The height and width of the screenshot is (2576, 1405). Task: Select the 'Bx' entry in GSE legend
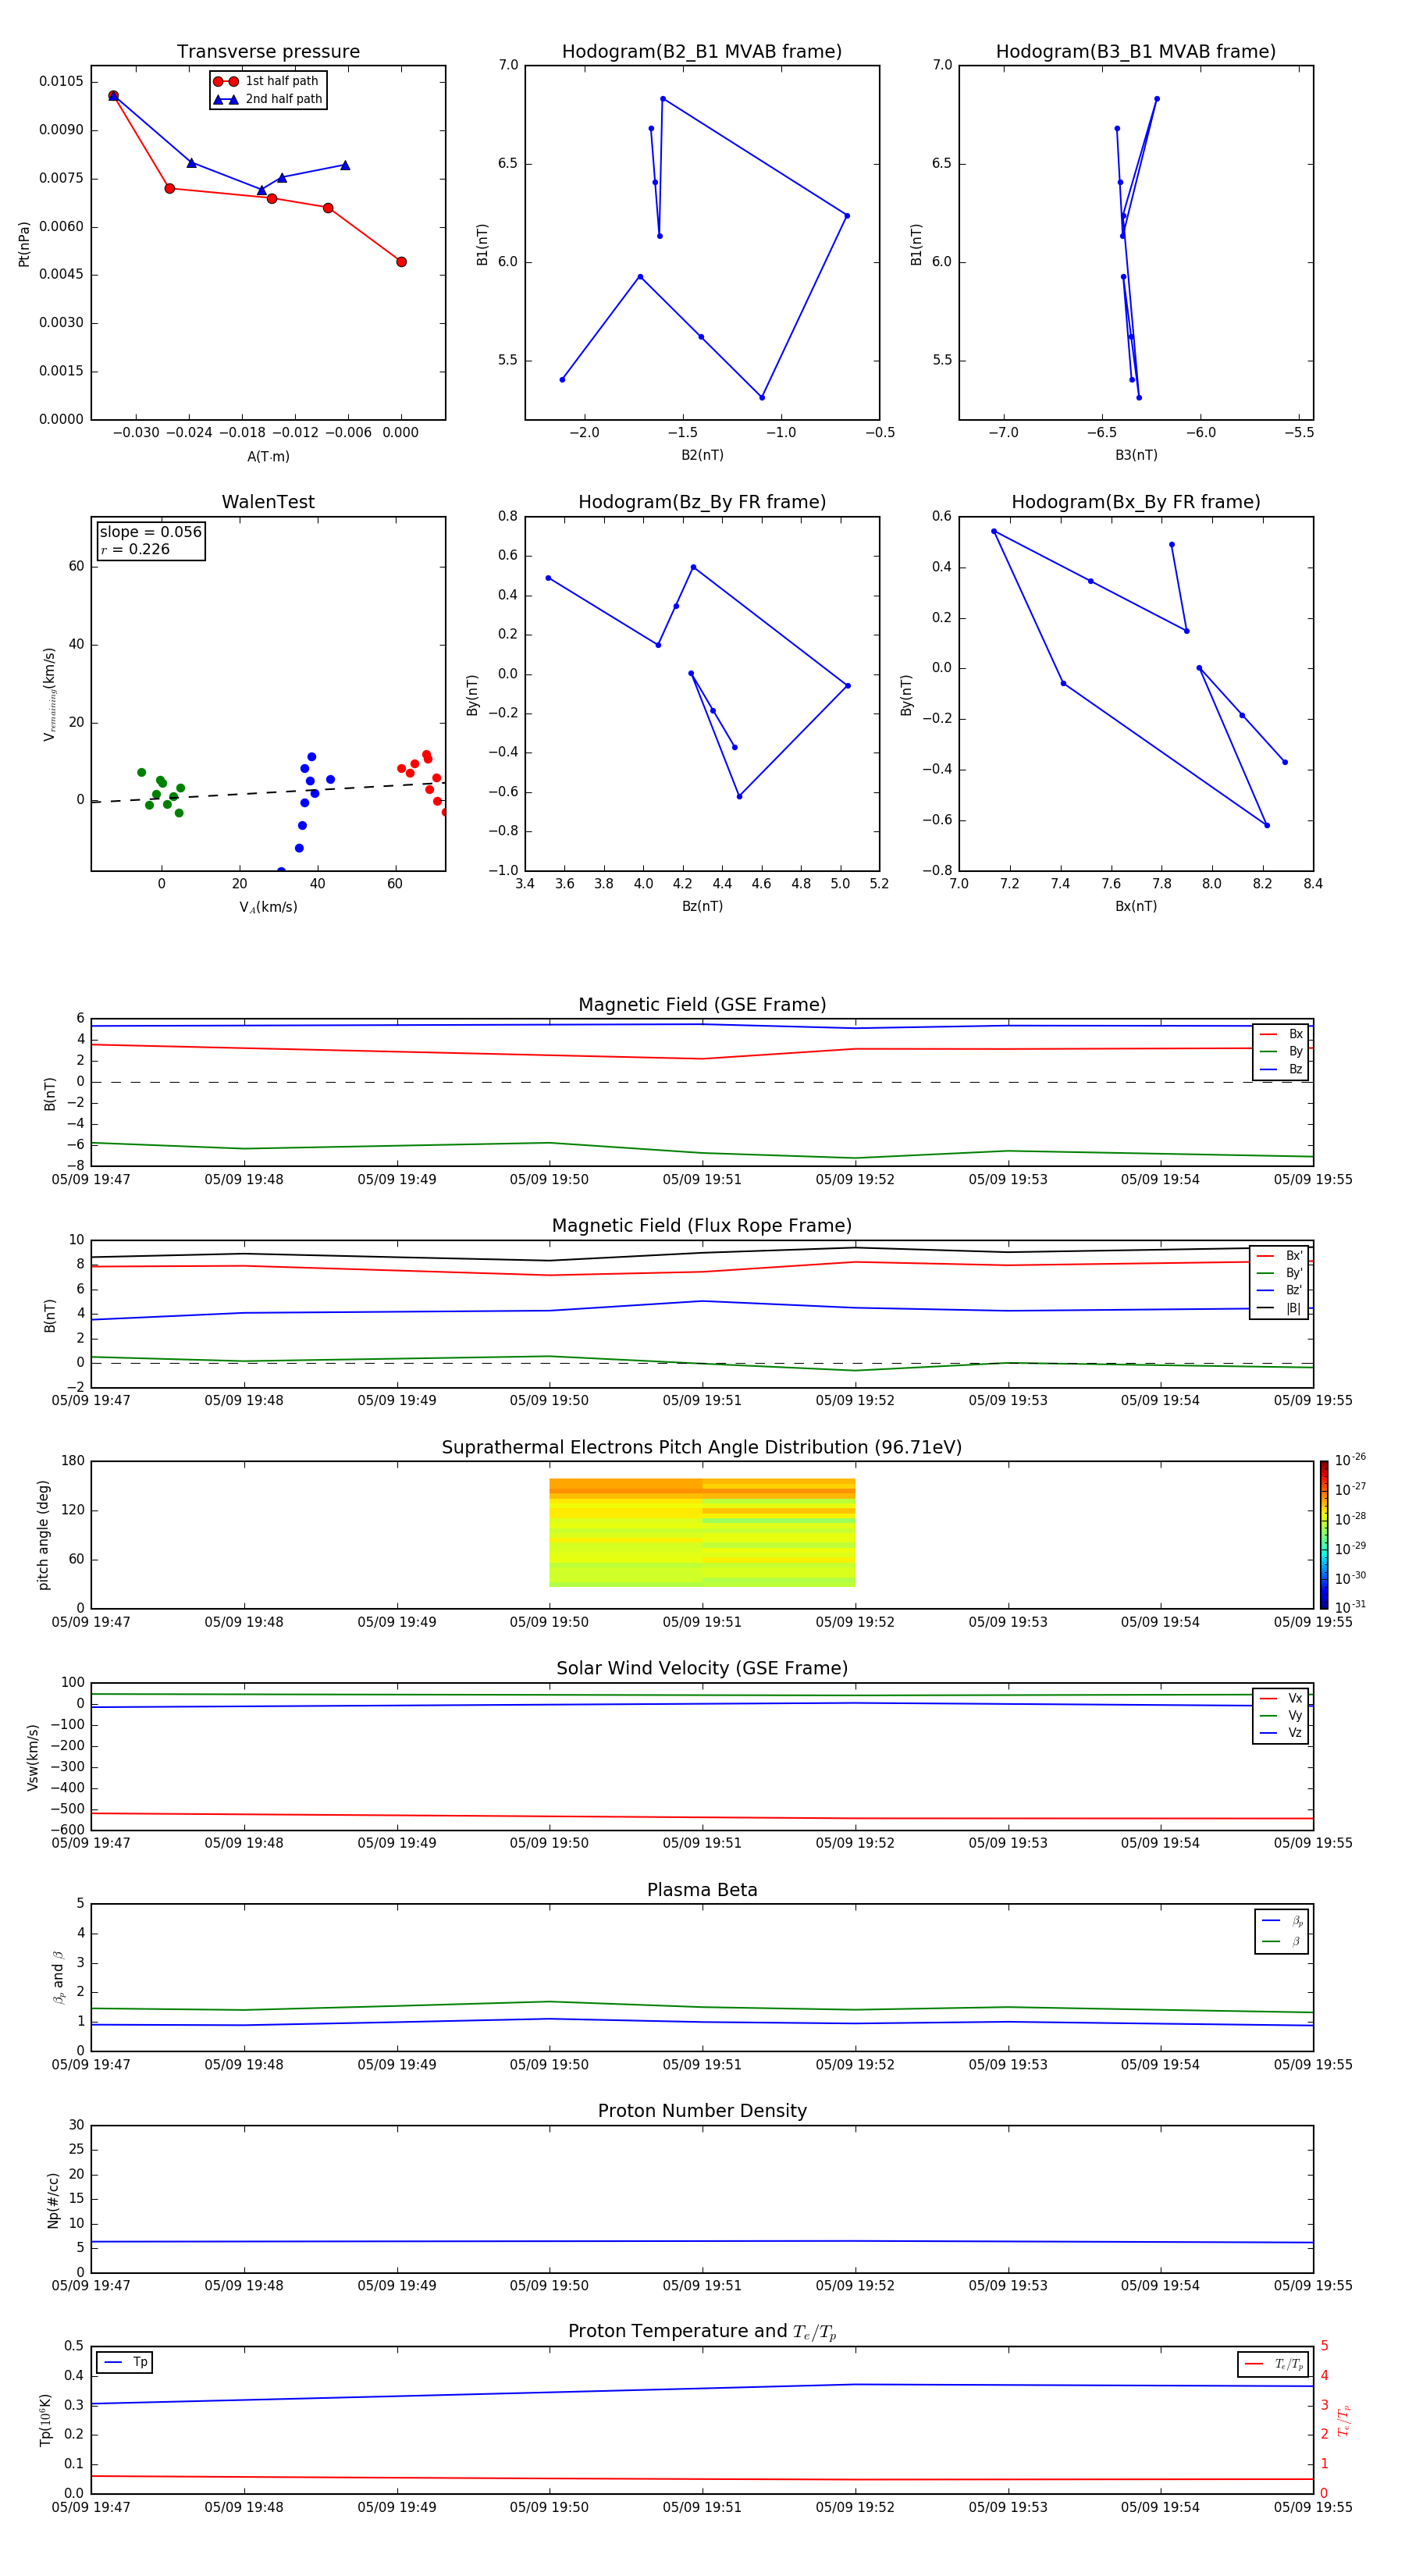[1281, 1034]
